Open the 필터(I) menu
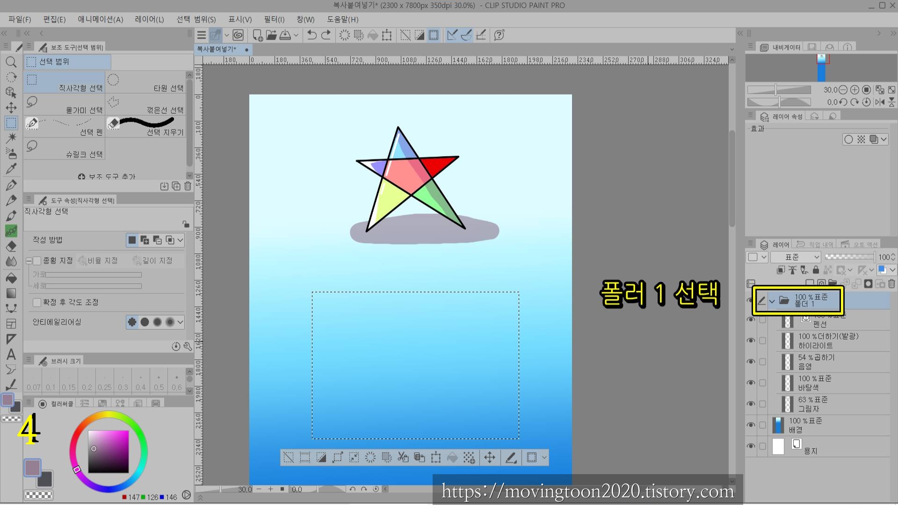This screenshot has width=898, height=505. tap(274, 19)
